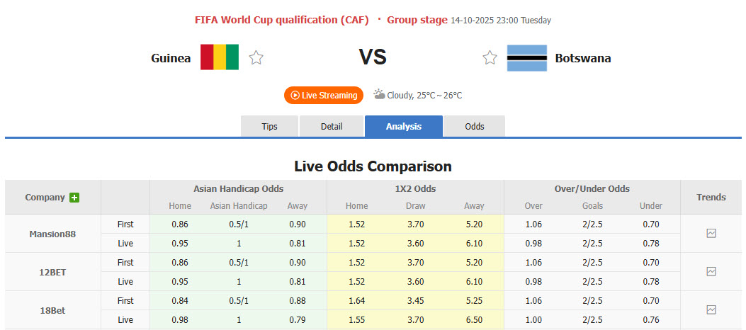
Task: Switch to the Tips tab
Action: [270, 127]
